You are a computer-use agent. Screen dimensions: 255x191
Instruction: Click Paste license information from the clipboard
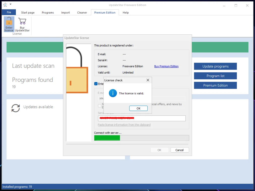[124, 125]
